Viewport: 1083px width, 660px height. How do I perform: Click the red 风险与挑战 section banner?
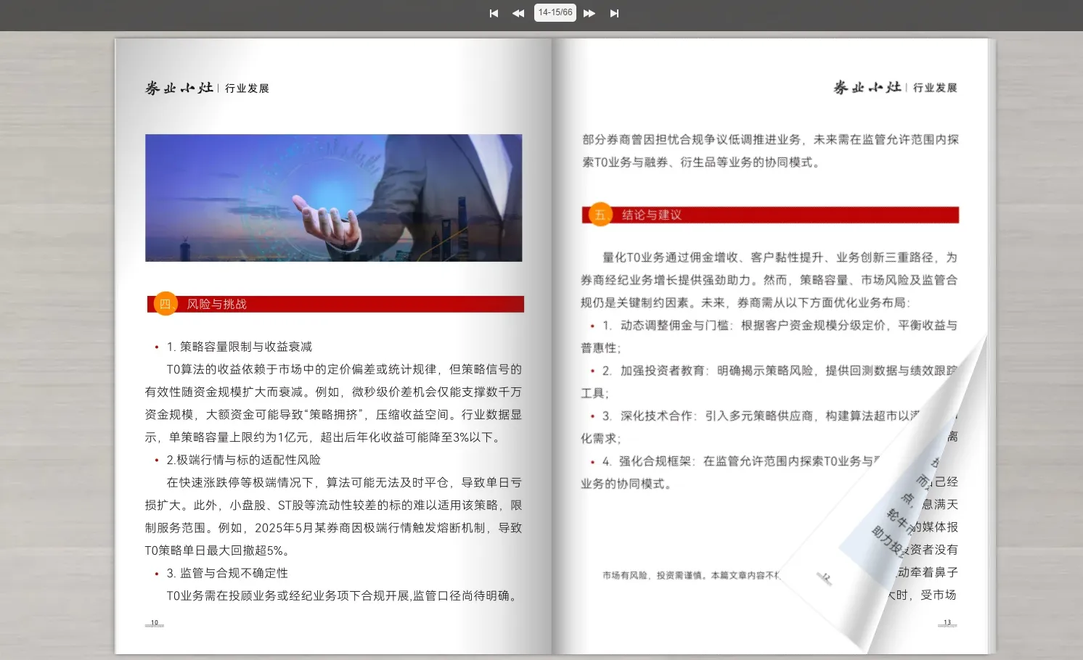(x=348, y=304)
